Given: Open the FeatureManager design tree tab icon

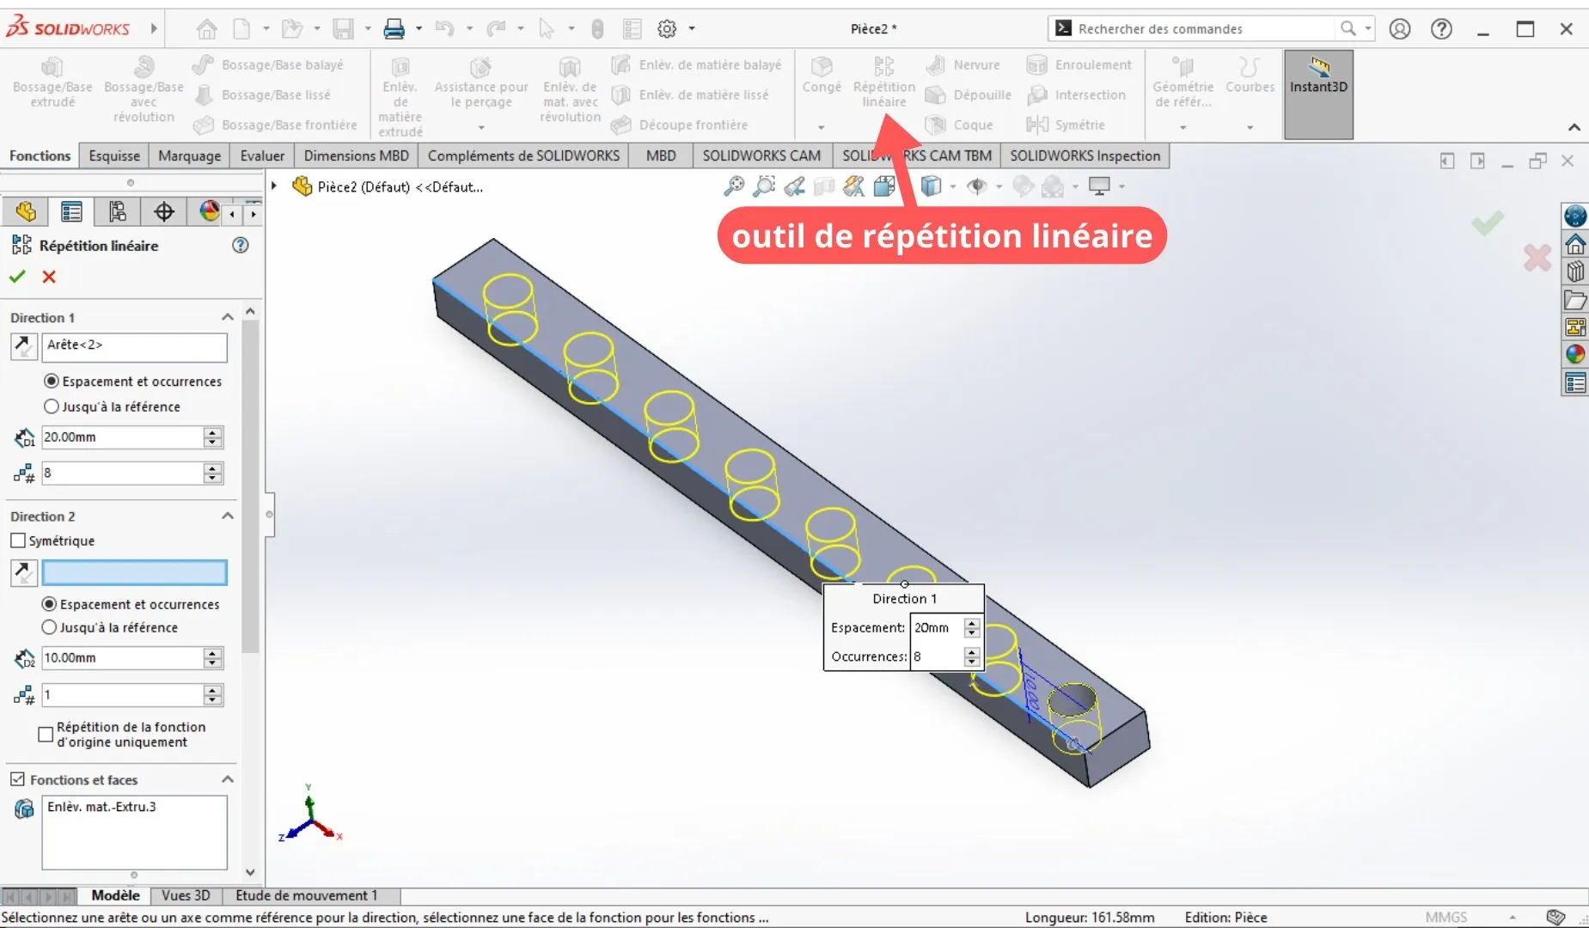Looking at the screenshot, I should coord(26,211).
